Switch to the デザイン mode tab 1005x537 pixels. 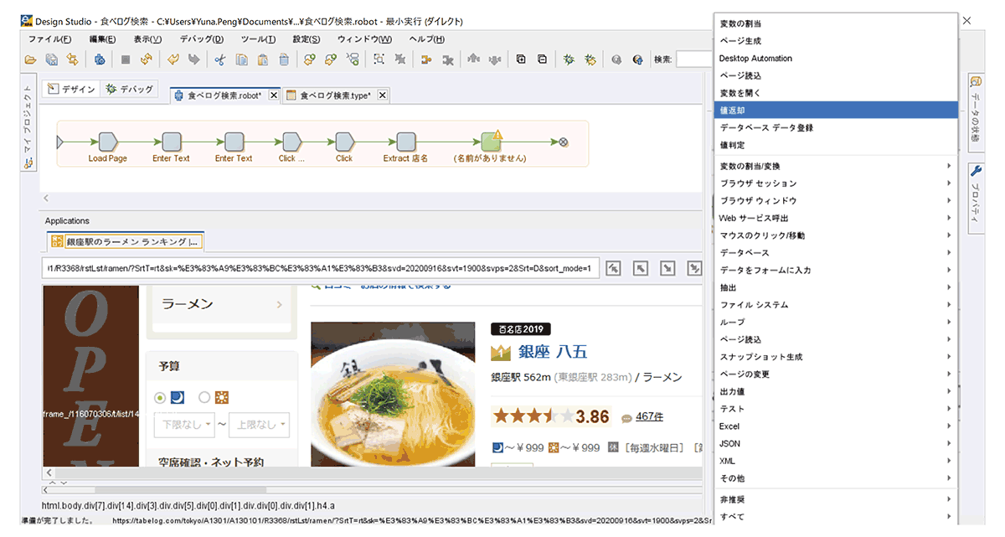point(71,89)
